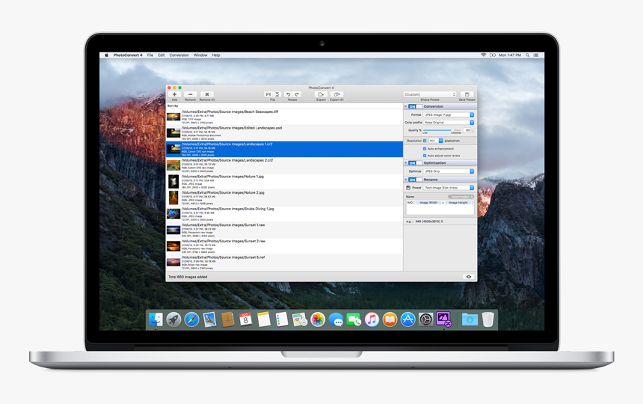Open the Format dropdown showing JPEG image
The image size is (643, 404).
(x=449, y=114)
